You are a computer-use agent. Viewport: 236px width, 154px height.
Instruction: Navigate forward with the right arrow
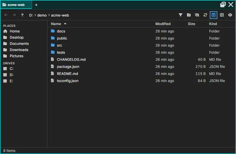[x=14, y=15]
